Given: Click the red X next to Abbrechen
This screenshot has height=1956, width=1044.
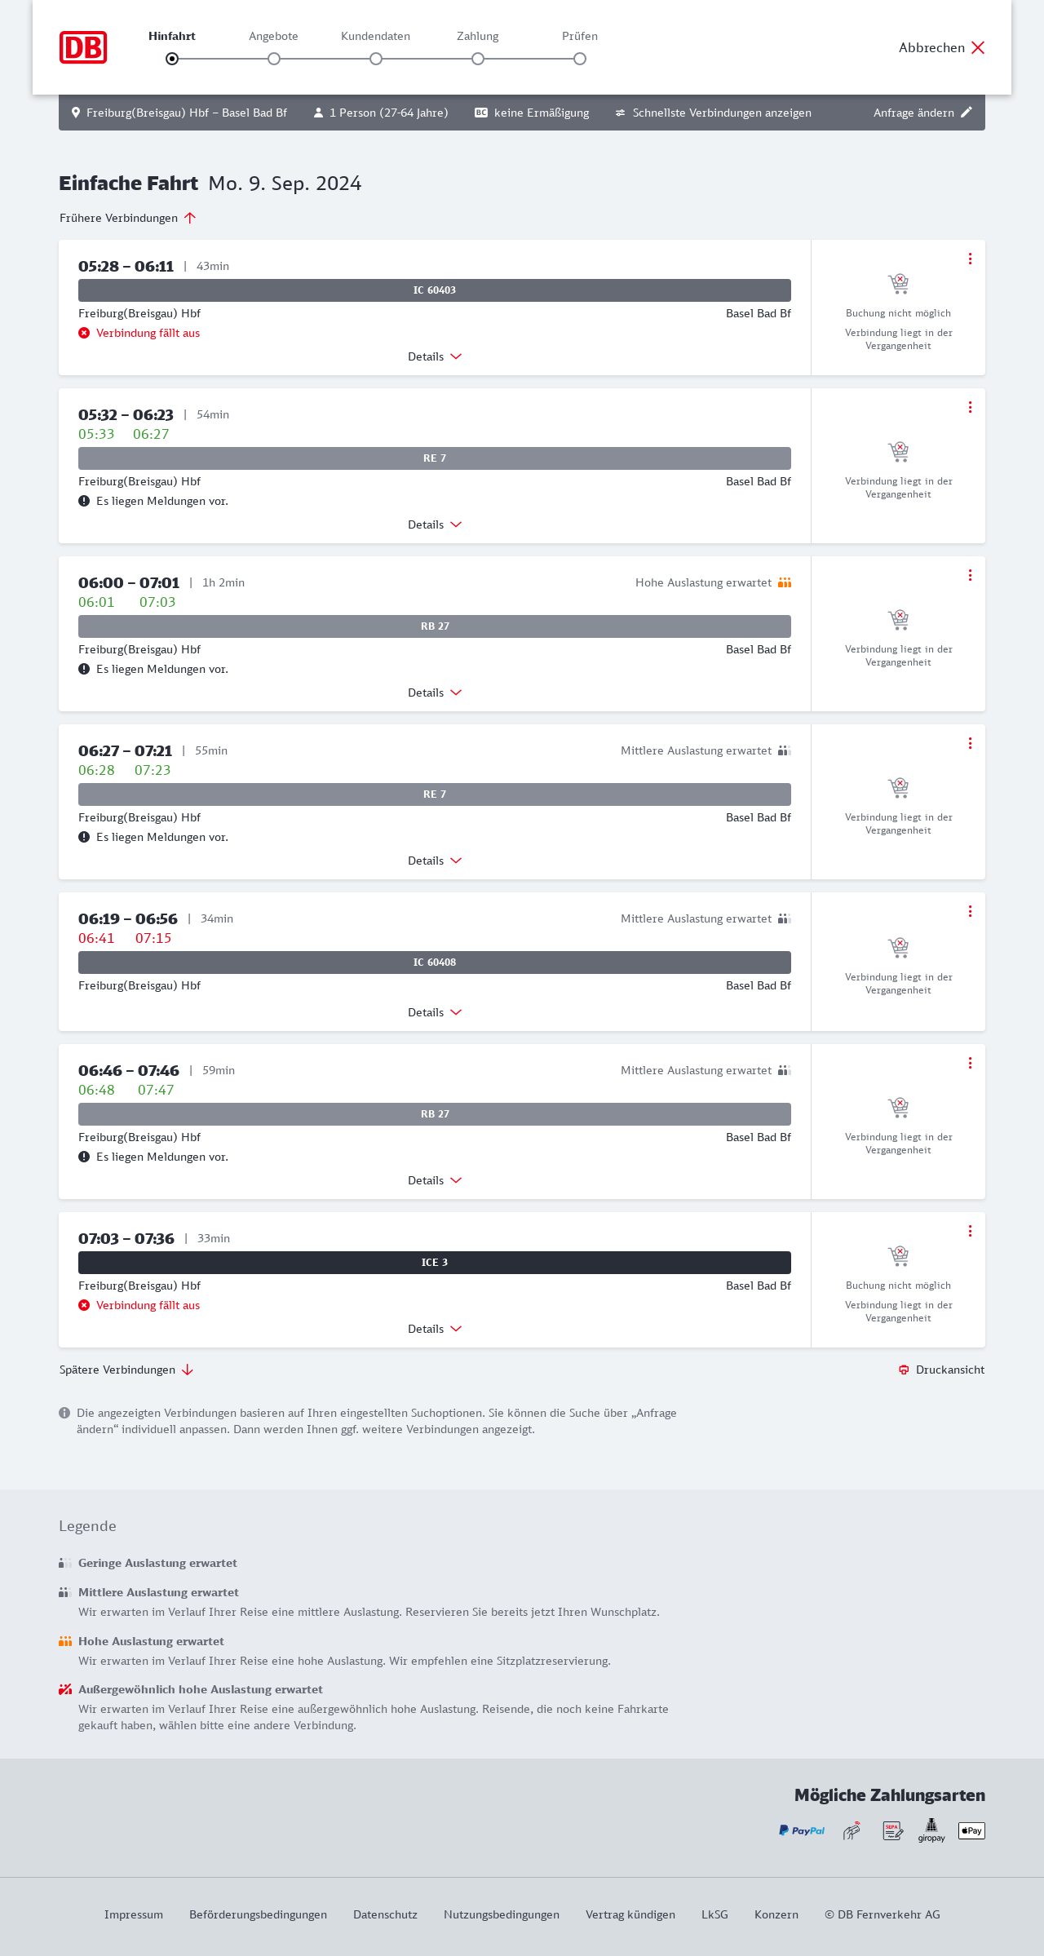Looking at the screenshot, I should (x=978, y=47).
